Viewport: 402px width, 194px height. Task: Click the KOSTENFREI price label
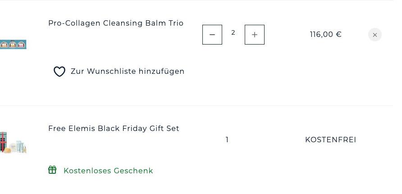pyautogui.click(x=330, y=140)
